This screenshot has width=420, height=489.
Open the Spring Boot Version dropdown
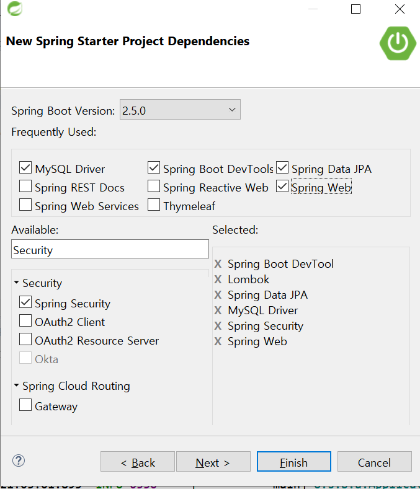[x=180, y=110]
